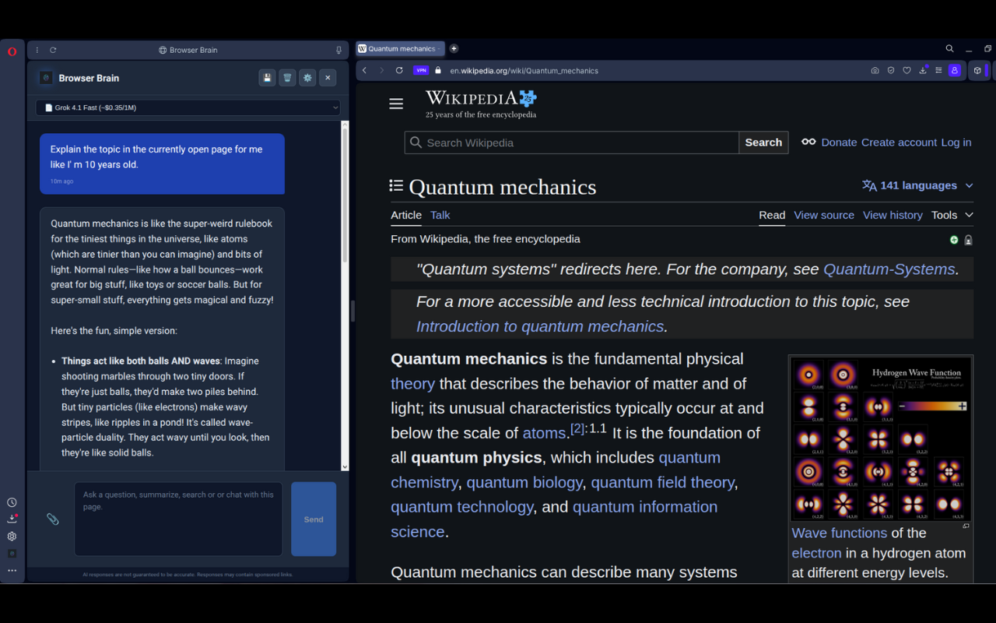Viewport: 996px width, 623px height.
Task: Follow the atoms link
Action: click(x=544, y=433)
